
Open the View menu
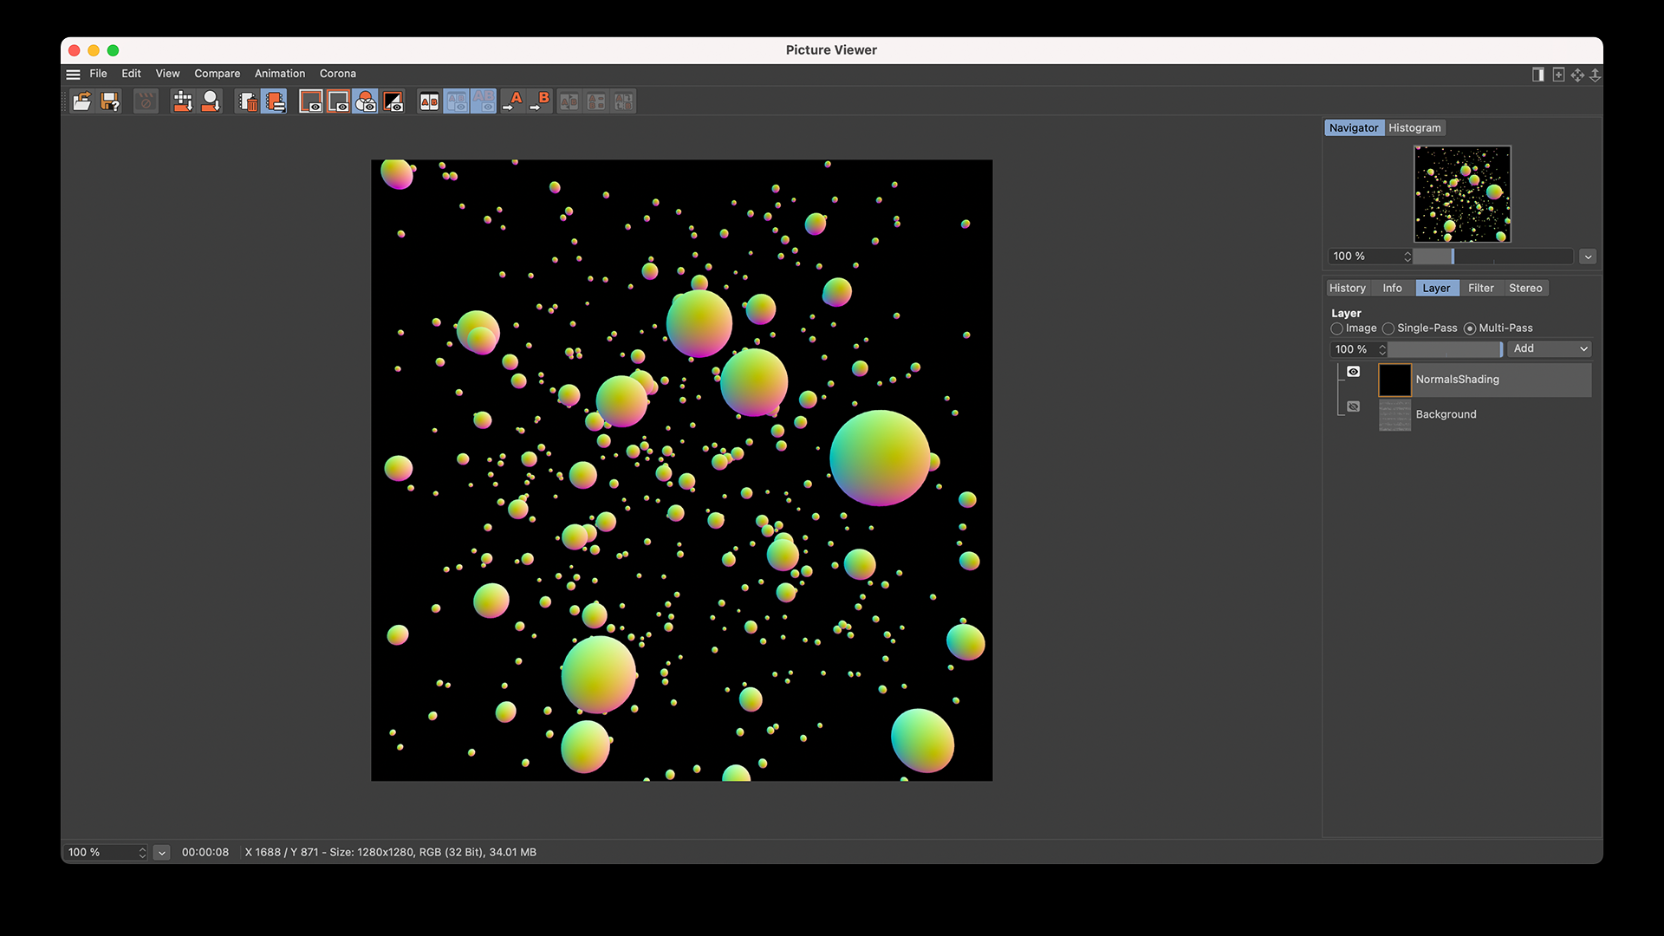tap(167, 74)
